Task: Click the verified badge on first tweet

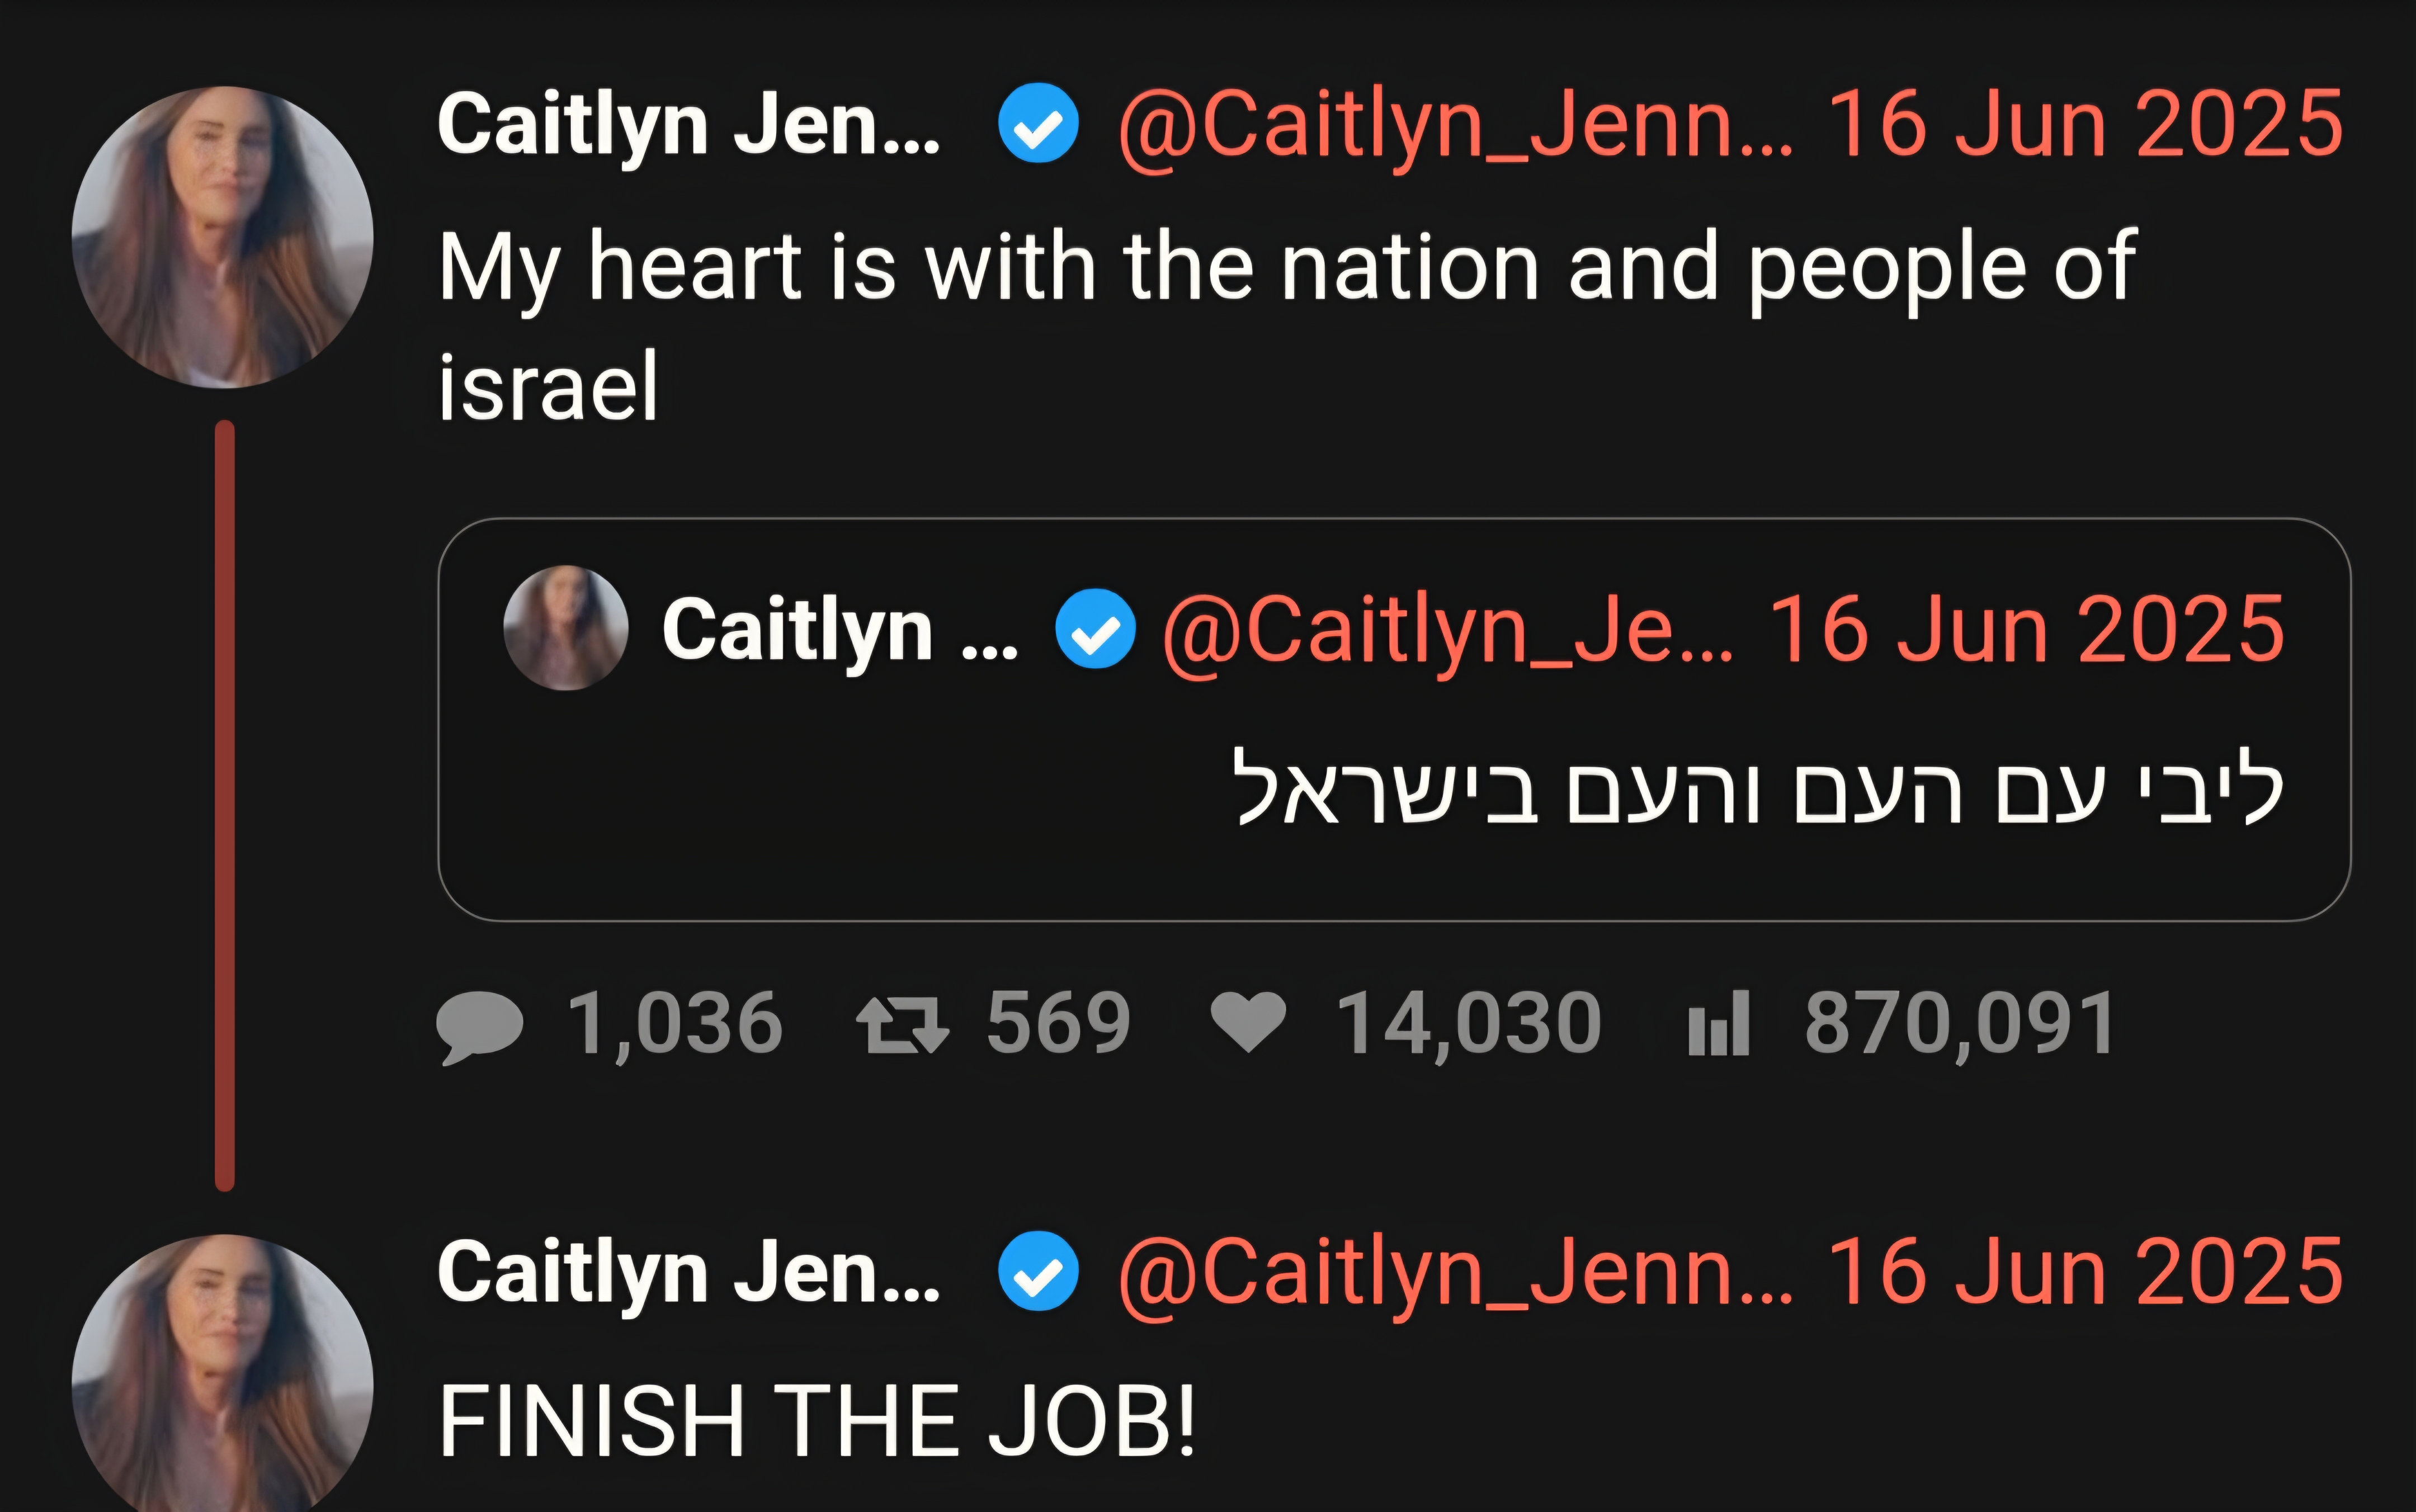Action: pos(1038,123)
